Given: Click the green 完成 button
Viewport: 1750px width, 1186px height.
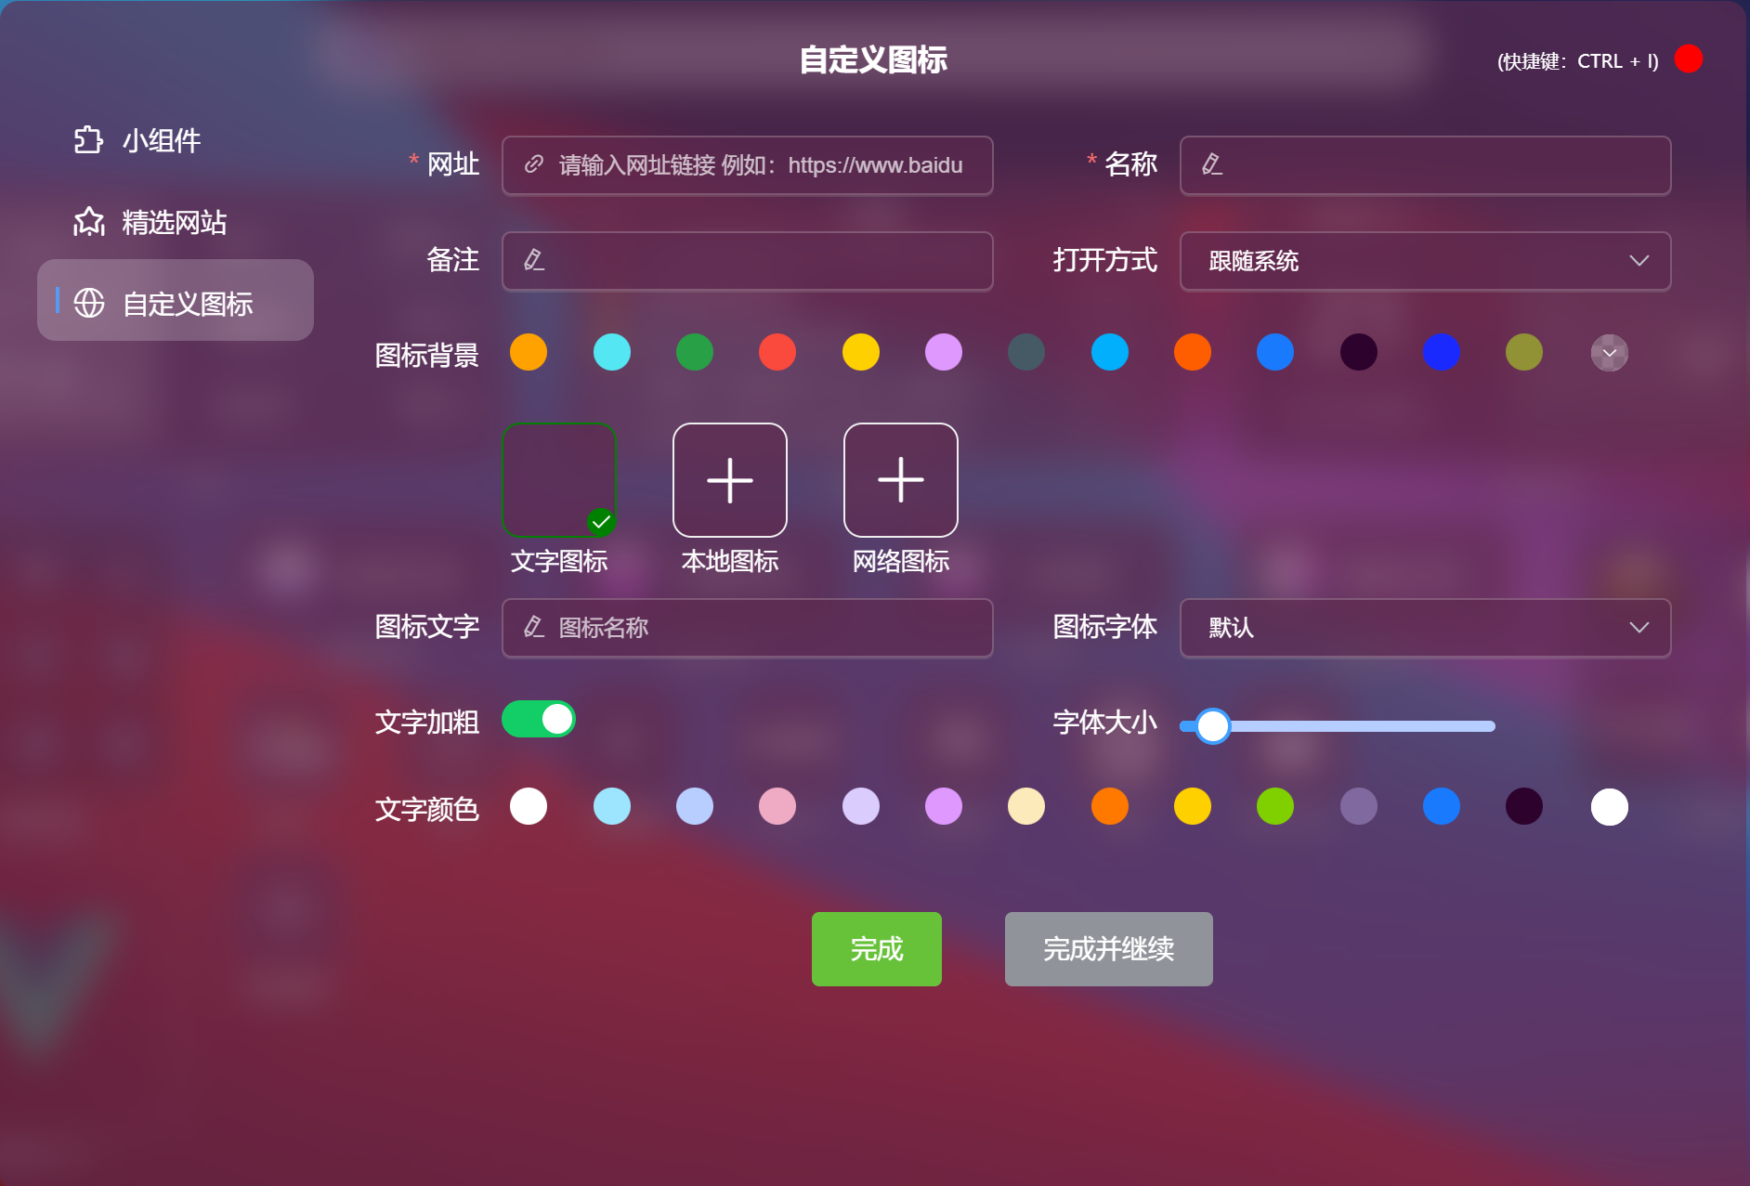Looking at the screenshot, I should tap(877, 949).
